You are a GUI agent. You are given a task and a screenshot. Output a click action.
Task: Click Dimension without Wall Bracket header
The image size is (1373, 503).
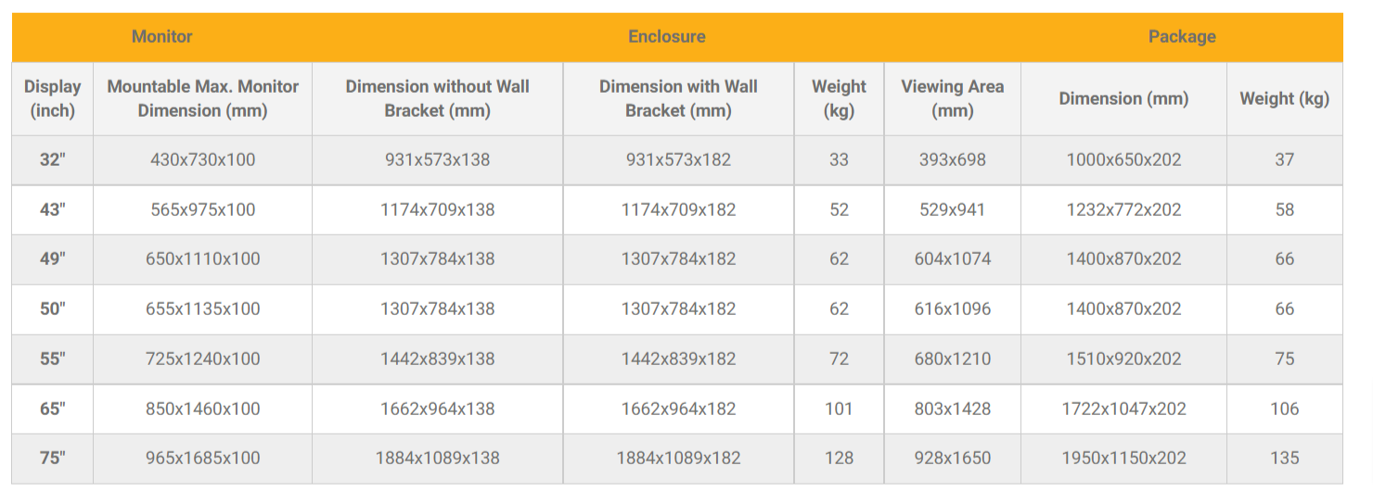437,98
